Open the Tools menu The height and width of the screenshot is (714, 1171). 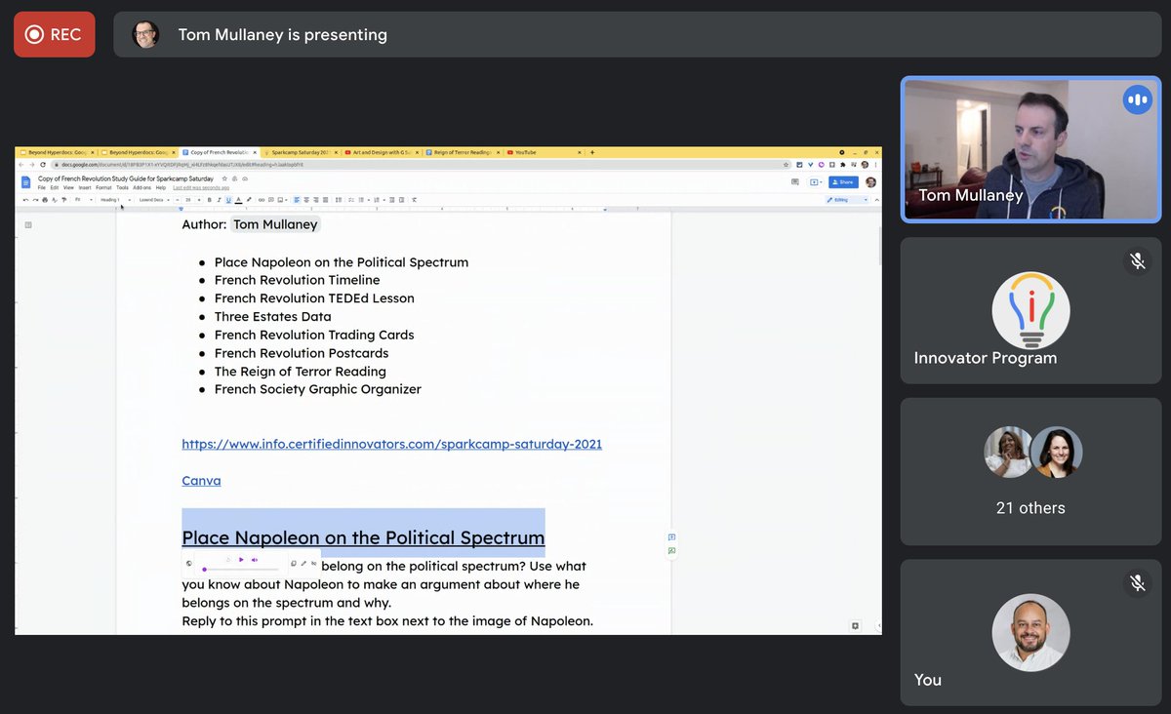(x=122, y=188)
